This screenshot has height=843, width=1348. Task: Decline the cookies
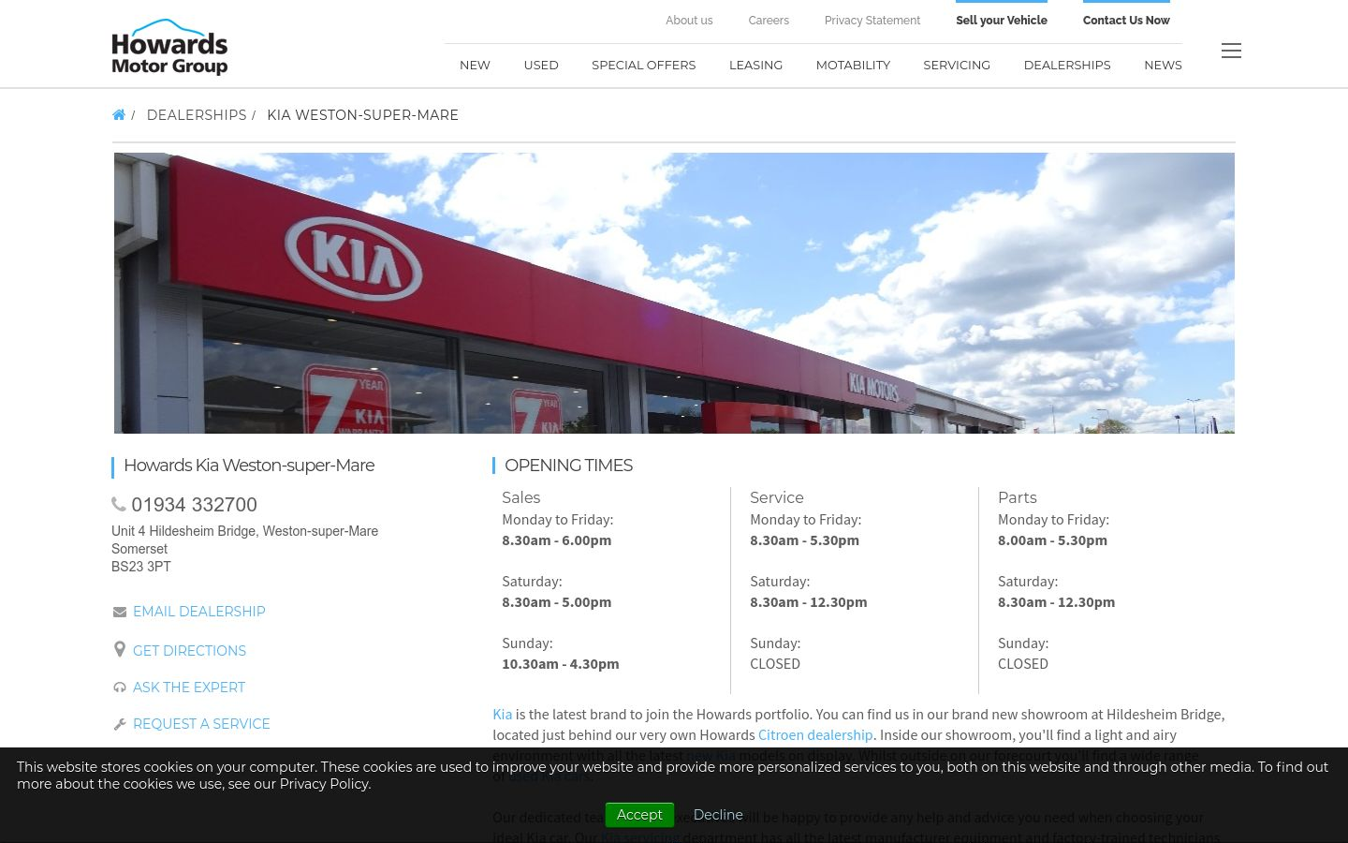click(718, 815)
